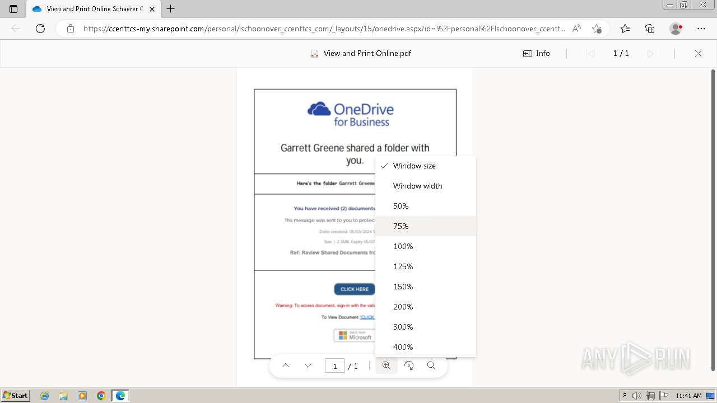This screenshot has width=717, height=403.
Task: Open the media player taskbar icon
Action: click(x=82, y=396)
